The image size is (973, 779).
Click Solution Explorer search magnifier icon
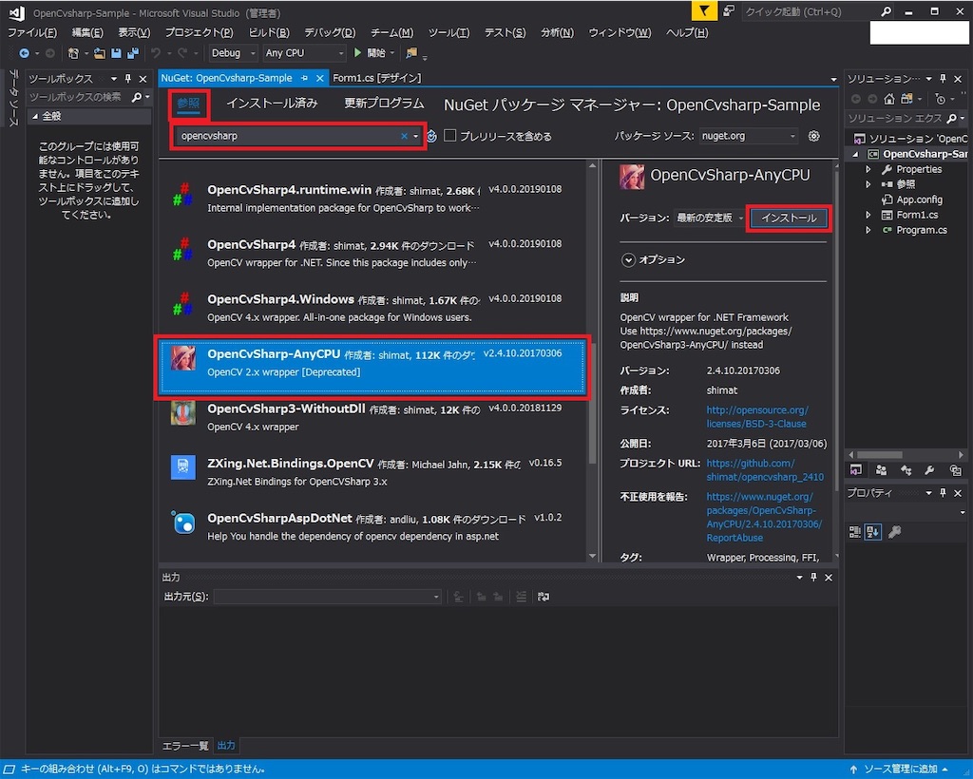[952, 118]
